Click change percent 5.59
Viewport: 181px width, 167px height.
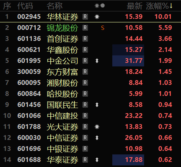point(165,28)
